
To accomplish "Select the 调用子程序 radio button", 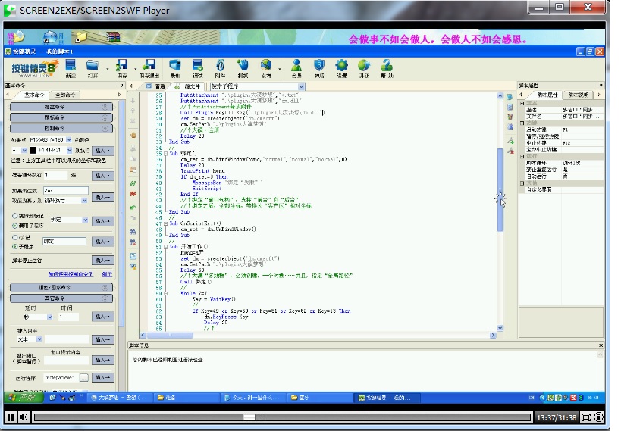I will [14, 225].
